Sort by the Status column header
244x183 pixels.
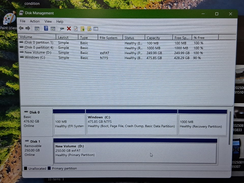pos(134,38)
